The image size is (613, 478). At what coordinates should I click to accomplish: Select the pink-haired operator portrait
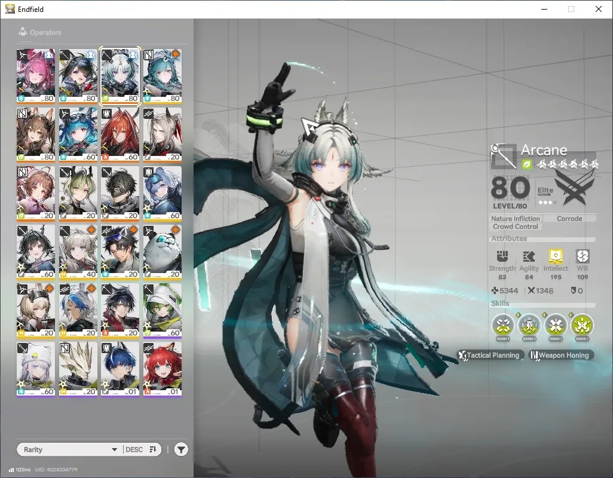pyautogui.click(x=36, y=76)
